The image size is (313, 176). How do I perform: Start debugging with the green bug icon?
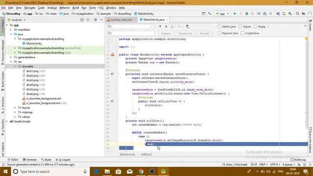pyautogui.click(x=246, y=14)
